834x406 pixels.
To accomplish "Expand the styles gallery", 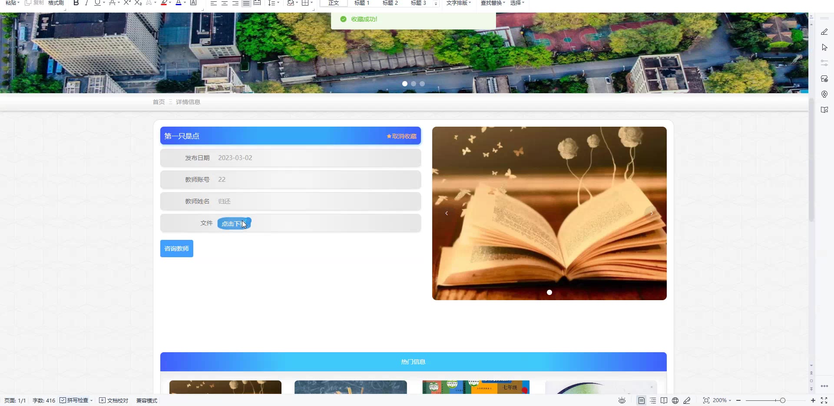I will pos(436,3).
